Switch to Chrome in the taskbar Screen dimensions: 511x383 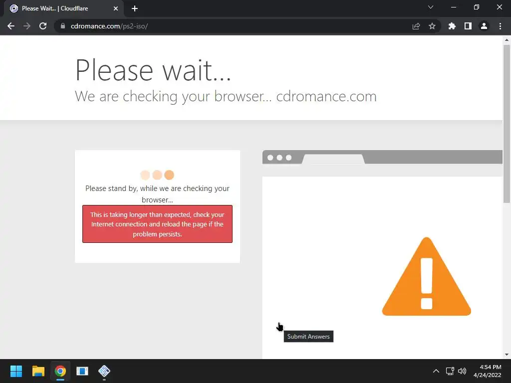coord(60,371)
